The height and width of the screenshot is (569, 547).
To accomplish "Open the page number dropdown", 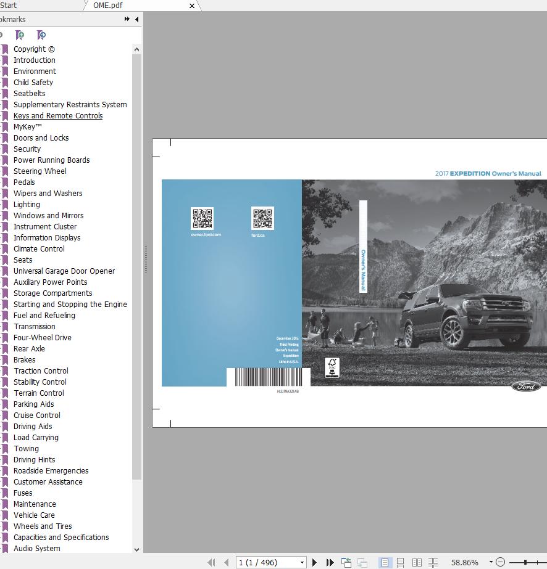I will click(302, 562).
